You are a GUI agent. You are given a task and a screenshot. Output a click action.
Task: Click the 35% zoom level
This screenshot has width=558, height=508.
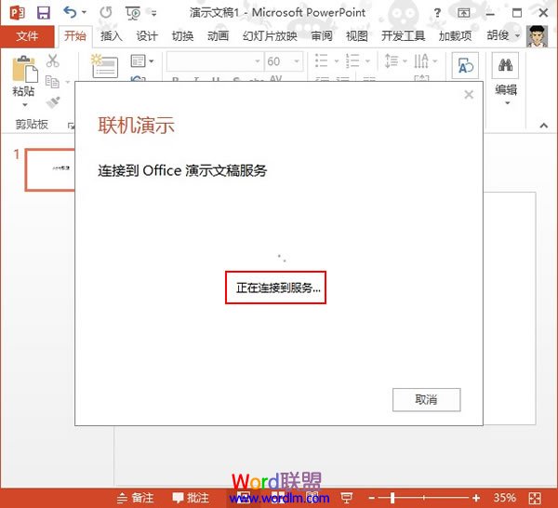pyautogui.click(x=504, y=498)
